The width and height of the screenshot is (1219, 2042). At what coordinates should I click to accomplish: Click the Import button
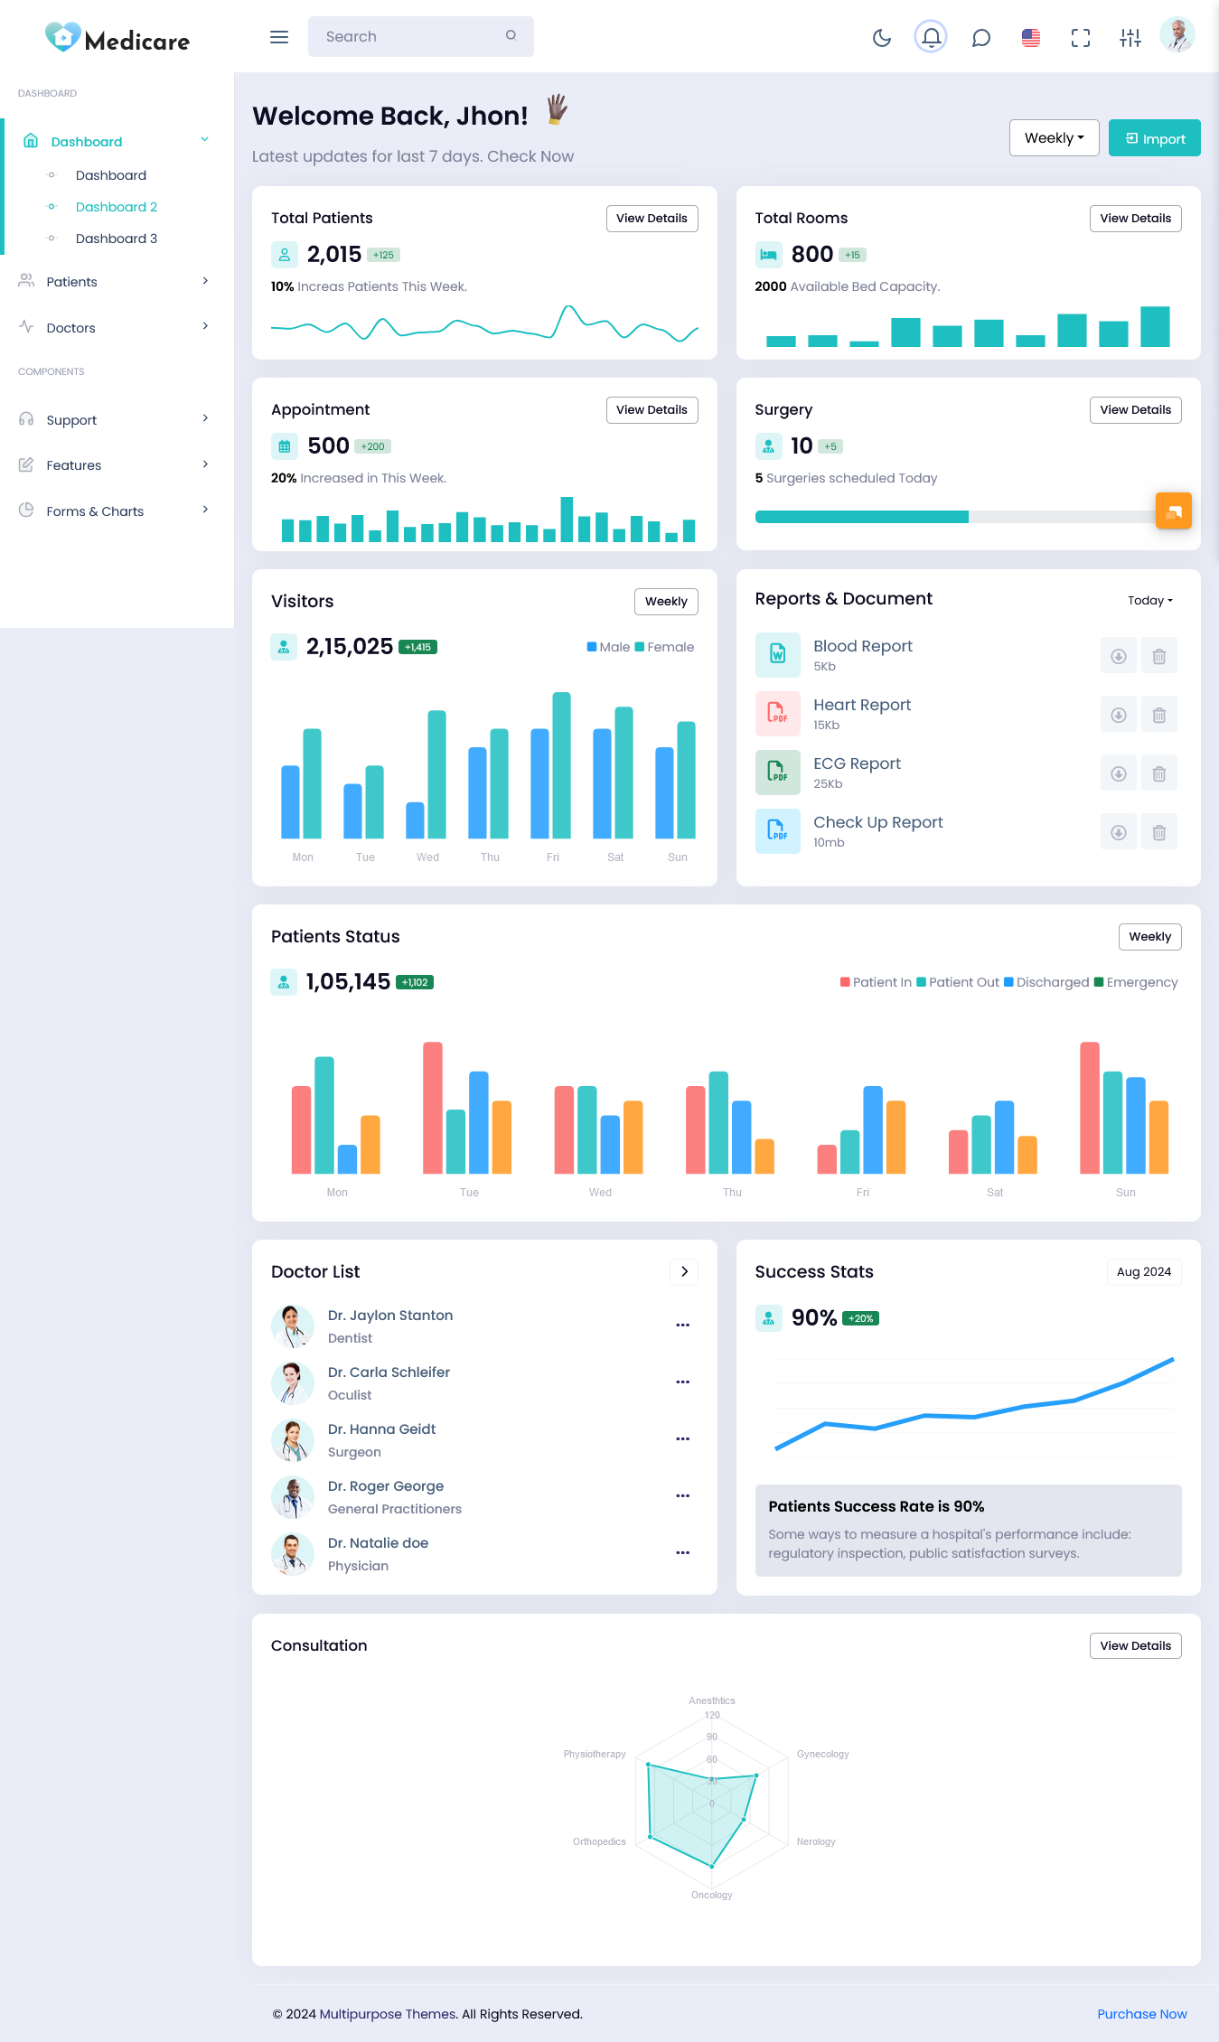click(1154, 138)
